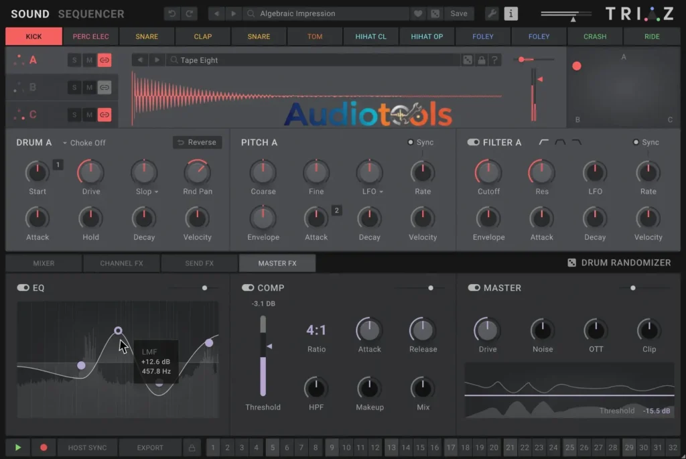The width and height of the screenshot is (686, 459).
Task: Open the Choke Off dropdown
Action: (x=84, y=143)
